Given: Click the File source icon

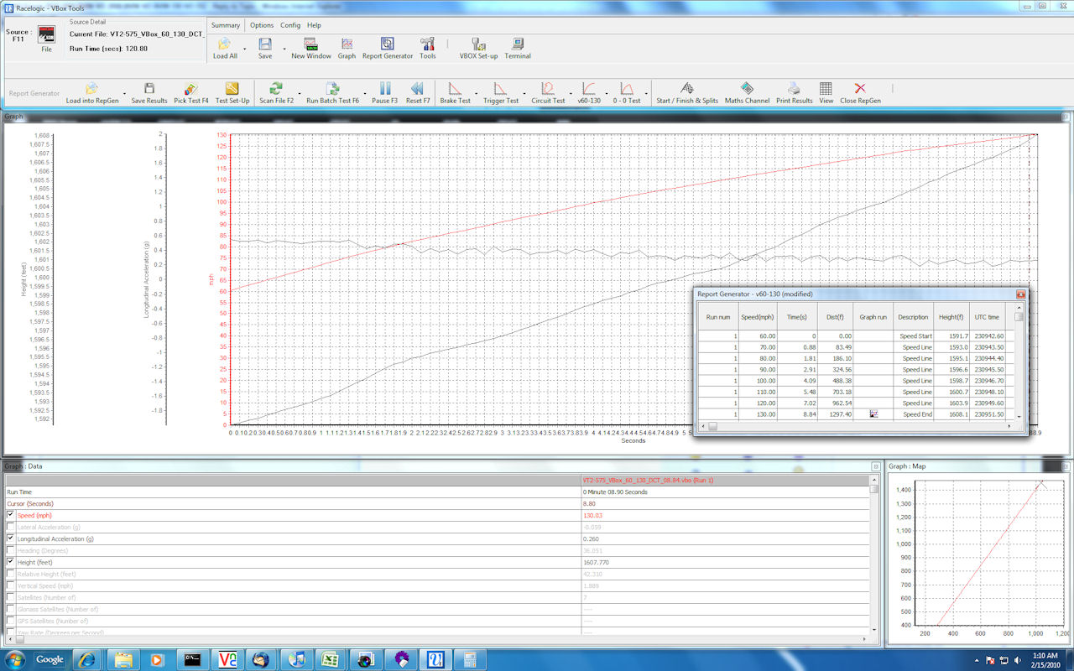Looking at the screenshot, I should 47,34.
